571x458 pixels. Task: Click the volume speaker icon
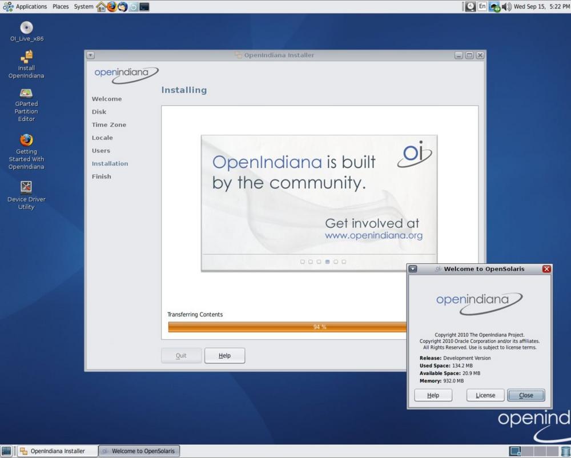(506, 7)
